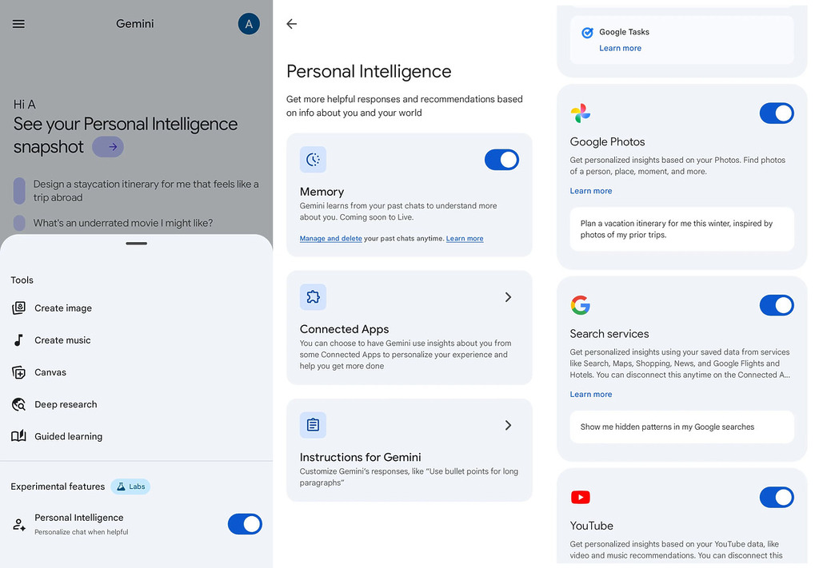The width and height of the screenshot is (819, 568).
Task: Open the hamburger menu in Gemini
Action: 18,24
